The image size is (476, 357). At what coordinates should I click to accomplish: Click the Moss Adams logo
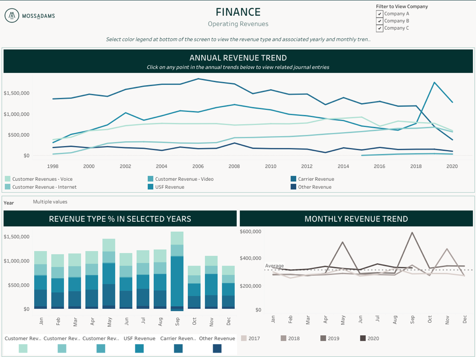tap(30, 15)
